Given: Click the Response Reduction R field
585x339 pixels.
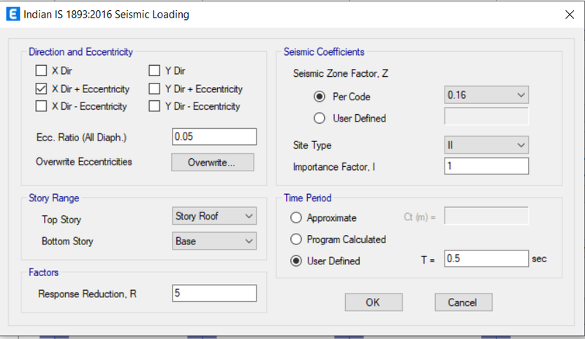Looking at the screenshot, I should coord(214,293).
